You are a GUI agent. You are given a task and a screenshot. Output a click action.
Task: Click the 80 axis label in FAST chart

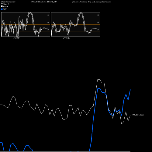[x=48, y=15]
